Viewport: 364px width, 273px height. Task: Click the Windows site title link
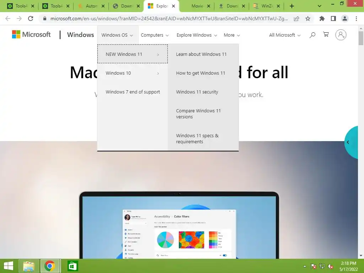click(81, 34)
